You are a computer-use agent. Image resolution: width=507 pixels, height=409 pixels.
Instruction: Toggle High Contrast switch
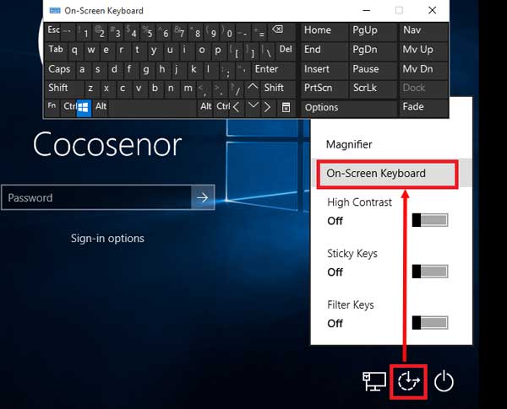tap(430, 220)
